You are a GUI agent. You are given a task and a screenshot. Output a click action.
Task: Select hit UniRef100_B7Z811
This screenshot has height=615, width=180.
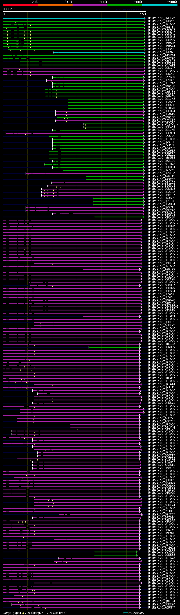point(161,465)
